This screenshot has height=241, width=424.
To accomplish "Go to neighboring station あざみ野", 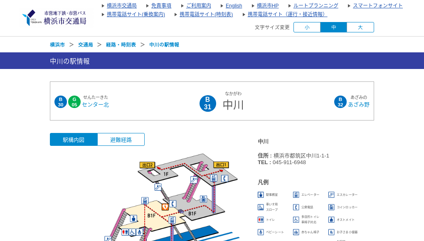I will (x=358, y=105).
